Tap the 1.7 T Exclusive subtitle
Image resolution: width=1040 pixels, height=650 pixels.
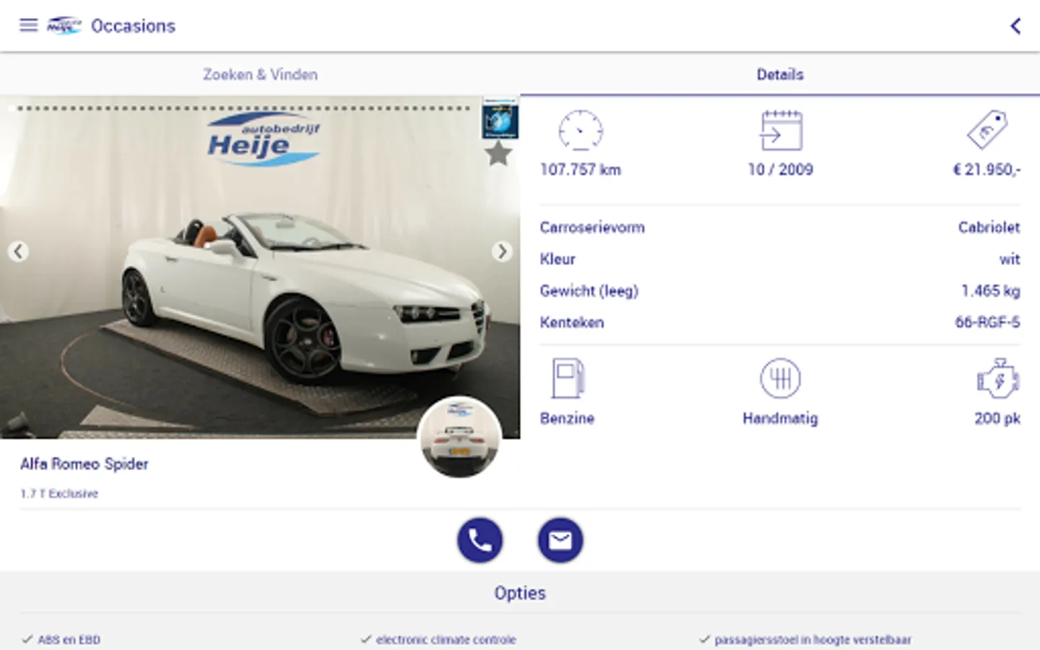59,494
